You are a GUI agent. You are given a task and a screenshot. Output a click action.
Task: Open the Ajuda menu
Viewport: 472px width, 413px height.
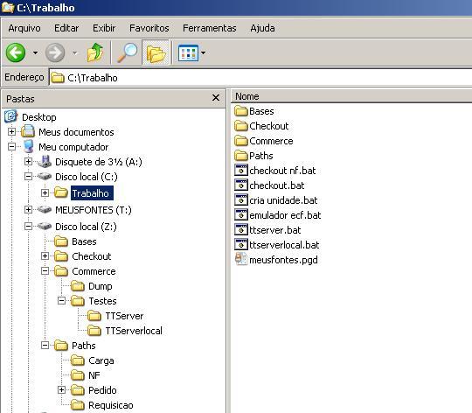point(262,28)
